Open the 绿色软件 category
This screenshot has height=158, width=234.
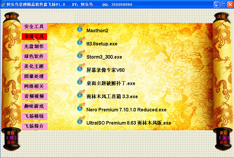click(x=34, y=57)
